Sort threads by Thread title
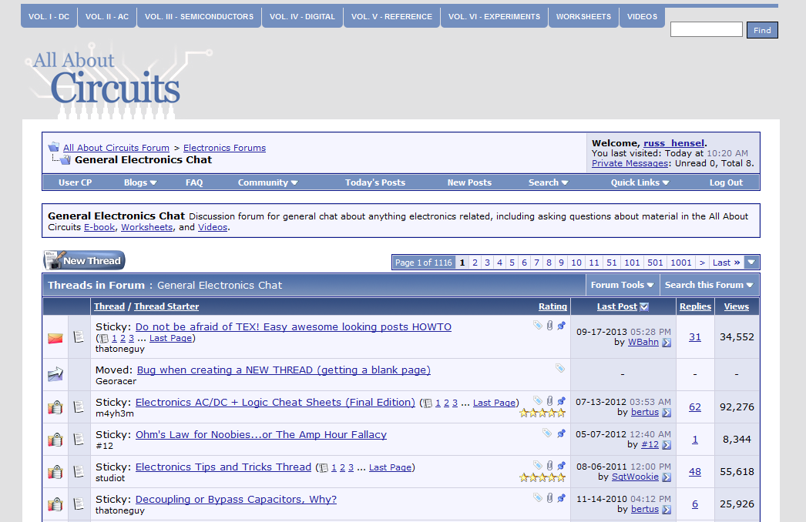This screenshot has width=806, height=522. (x=109, y=306)
